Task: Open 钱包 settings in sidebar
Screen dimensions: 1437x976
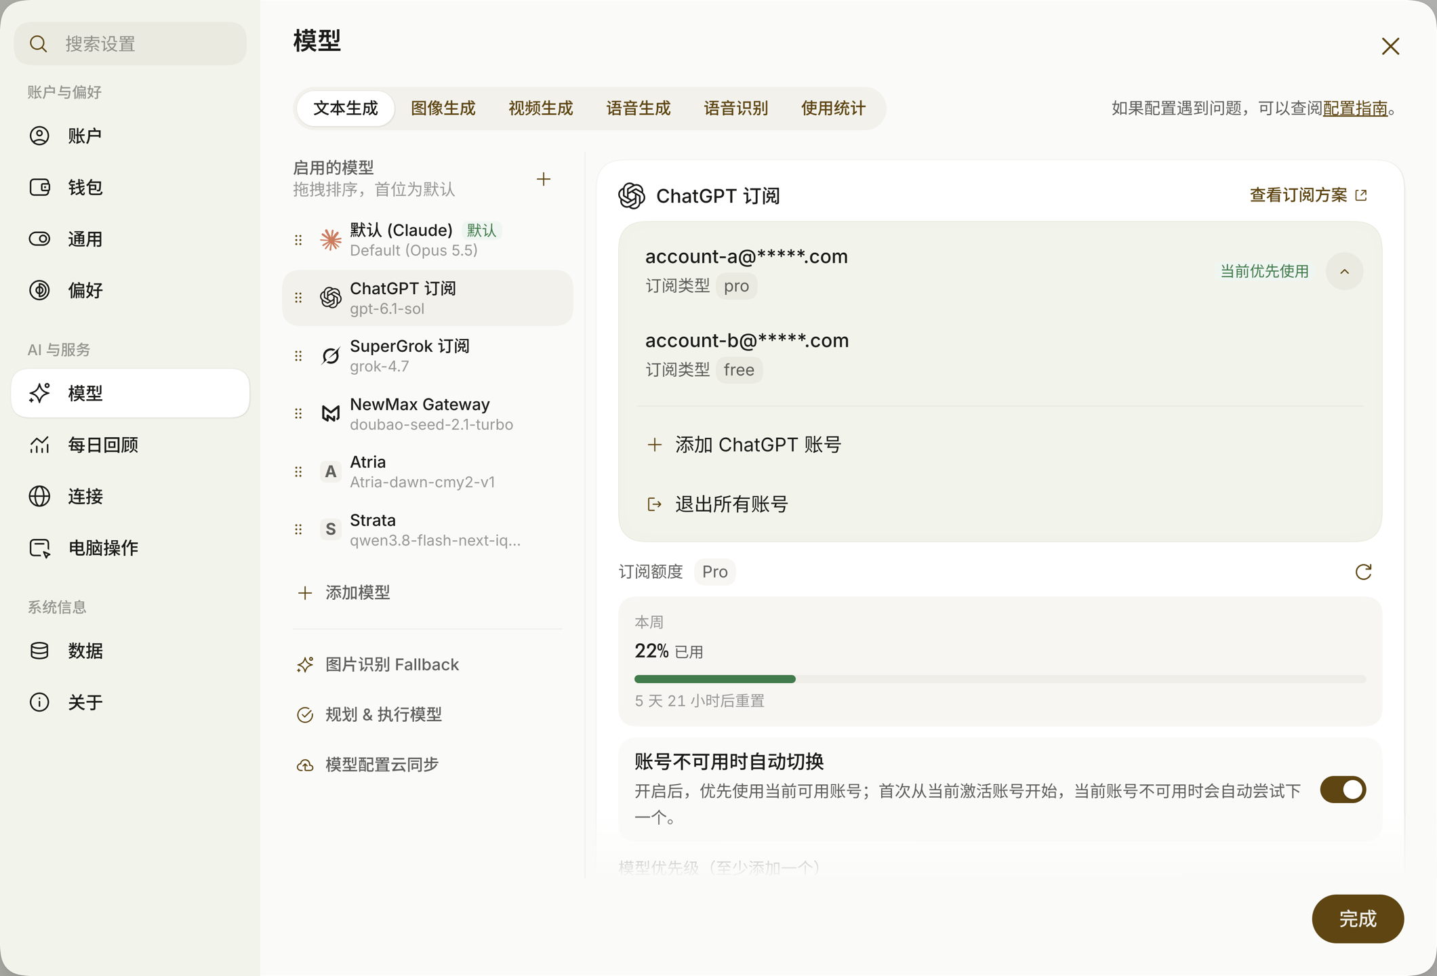Action: [130, 187]
